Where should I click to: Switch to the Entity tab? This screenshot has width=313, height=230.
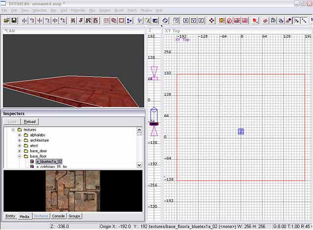10,216
